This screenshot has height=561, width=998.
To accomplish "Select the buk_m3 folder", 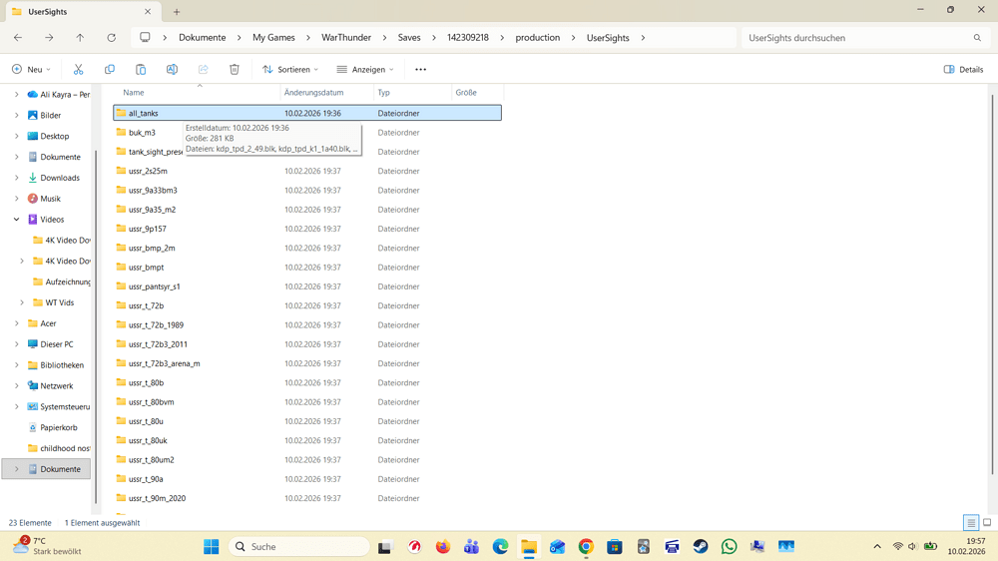I will pyautogui.click(x=142, y=133).
